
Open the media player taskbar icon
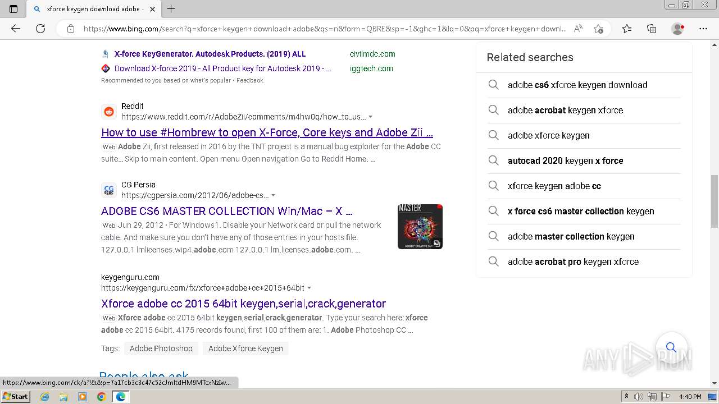[x=83, y=397]
